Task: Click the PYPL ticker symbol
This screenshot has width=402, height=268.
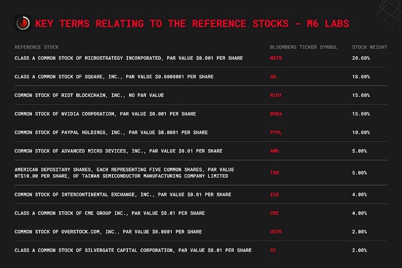Action: (x=276, y=132)
